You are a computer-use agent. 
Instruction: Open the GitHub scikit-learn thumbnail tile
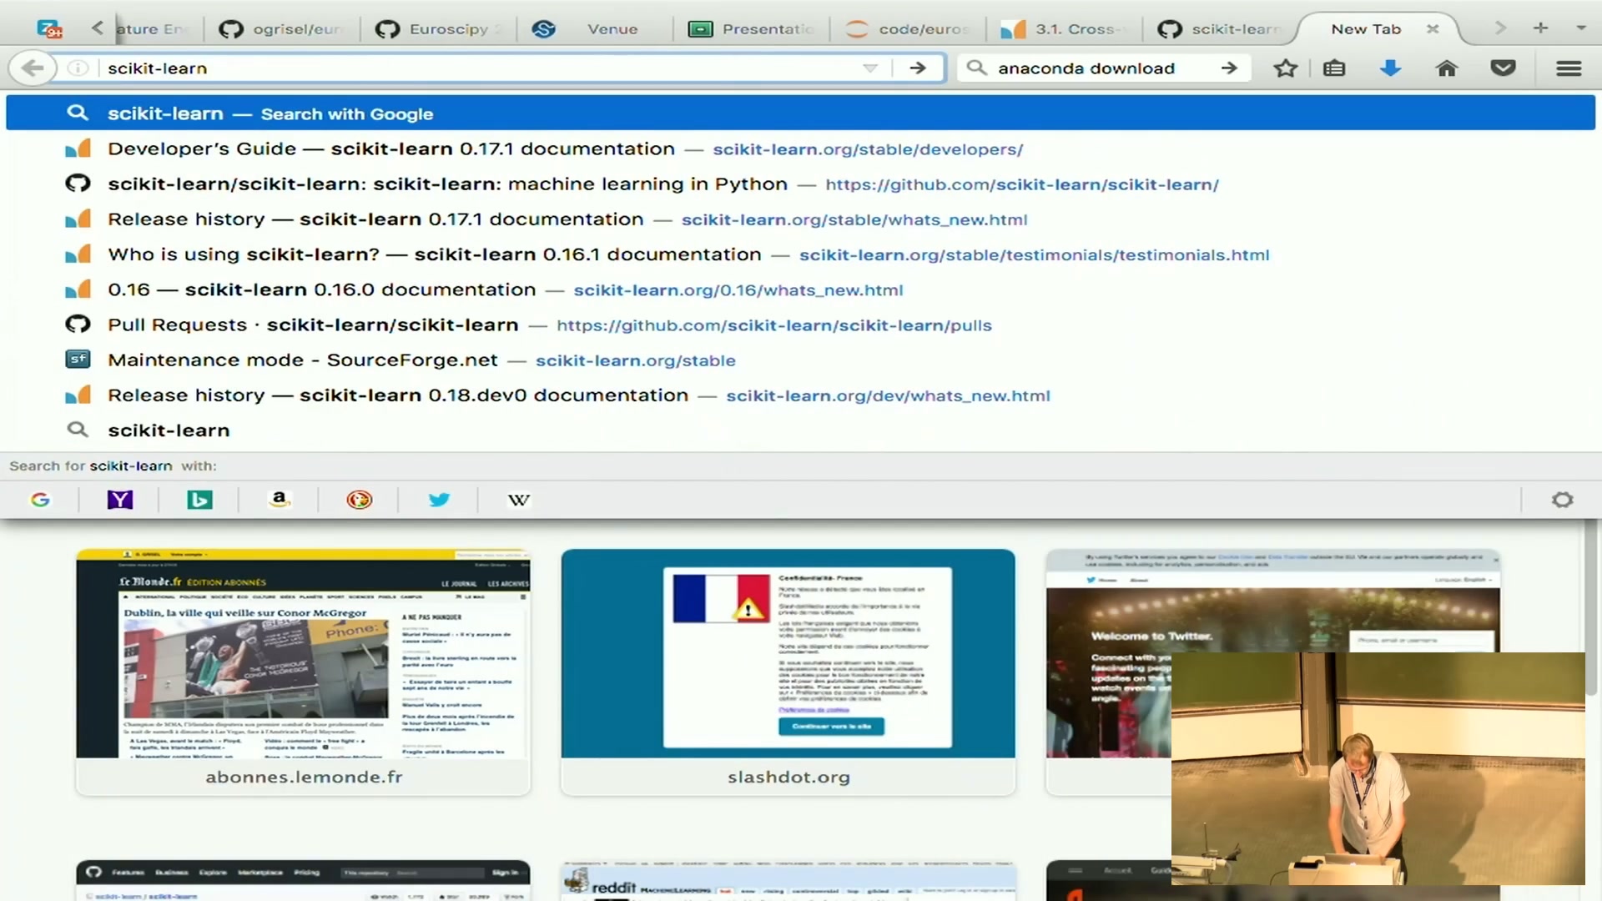pos(303,881)
